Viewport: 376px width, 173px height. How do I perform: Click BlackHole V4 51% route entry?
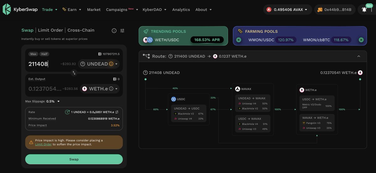[x=253, y=124]
